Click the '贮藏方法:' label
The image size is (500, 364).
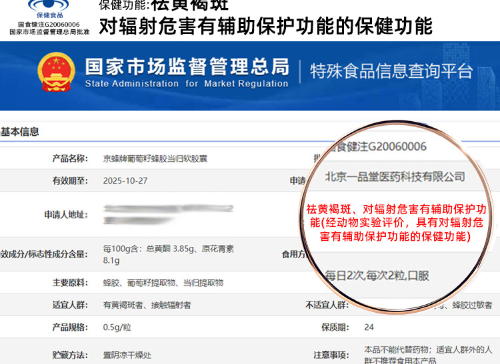[x=70, y=355]
